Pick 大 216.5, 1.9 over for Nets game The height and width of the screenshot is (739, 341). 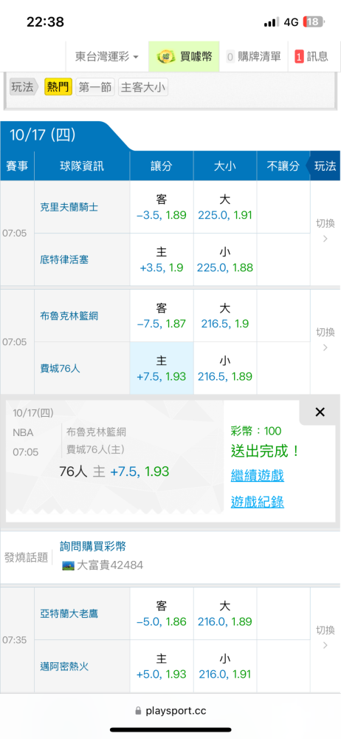(x=225, y=316)
